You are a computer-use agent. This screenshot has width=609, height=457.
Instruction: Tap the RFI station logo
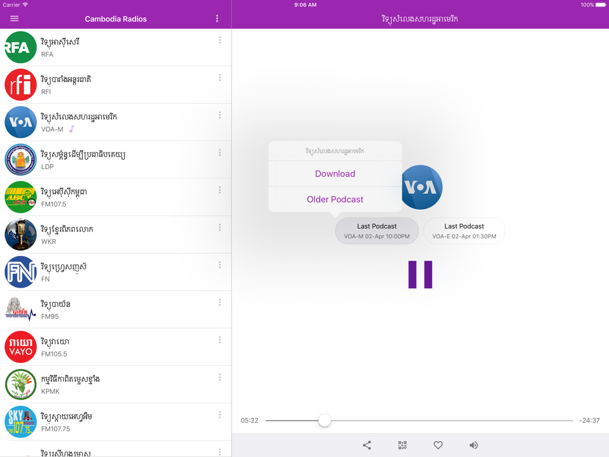(x=21, y=85)
